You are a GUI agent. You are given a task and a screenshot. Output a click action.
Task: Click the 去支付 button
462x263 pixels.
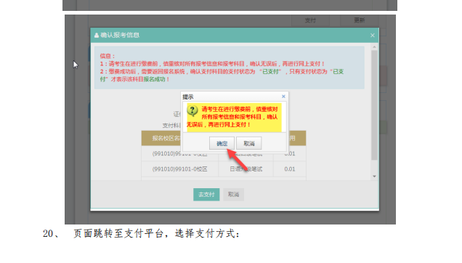(x=206, y=195)
